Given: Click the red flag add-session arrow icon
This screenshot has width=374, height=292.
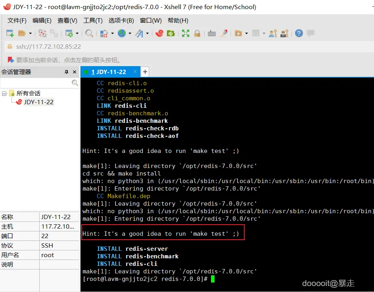Looking at the screenshot, I should coord(10,59).
